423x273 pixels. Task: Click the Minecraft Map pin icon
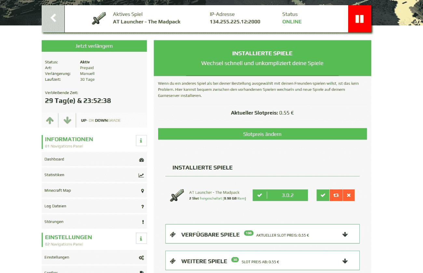pos(143,191)
